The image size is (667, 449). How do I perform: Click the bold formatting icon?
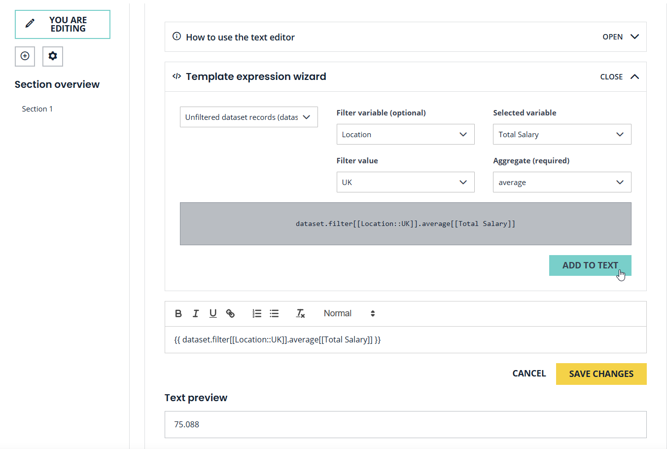pos(178,313)
